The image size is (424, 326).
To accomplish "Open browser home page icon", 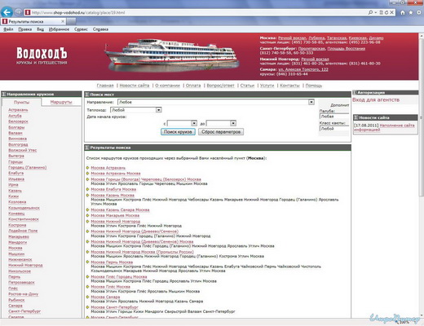I will pyautogui.click(x=403, y=12).
